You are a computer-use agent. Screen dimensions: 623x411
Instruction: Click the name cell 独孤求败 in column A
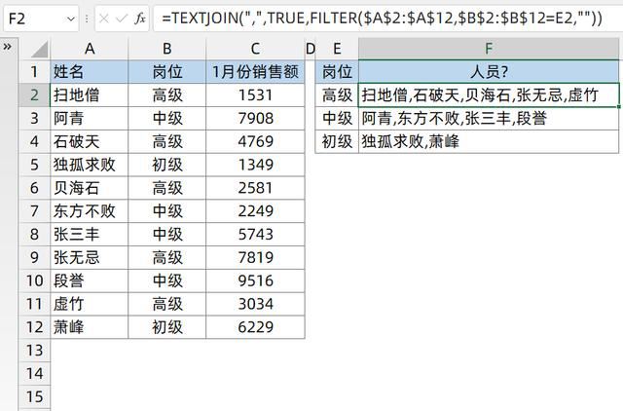point(90,165)
